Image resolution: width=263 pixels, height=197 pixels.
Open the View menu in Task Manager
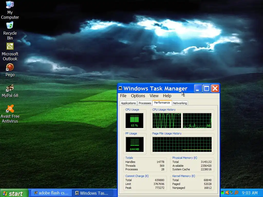154,96
